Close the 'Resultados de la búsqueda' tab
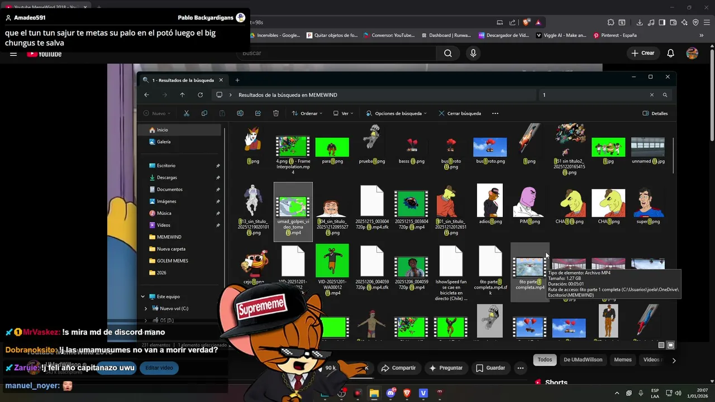The image size is (715, 402). (x=221, y=80)
